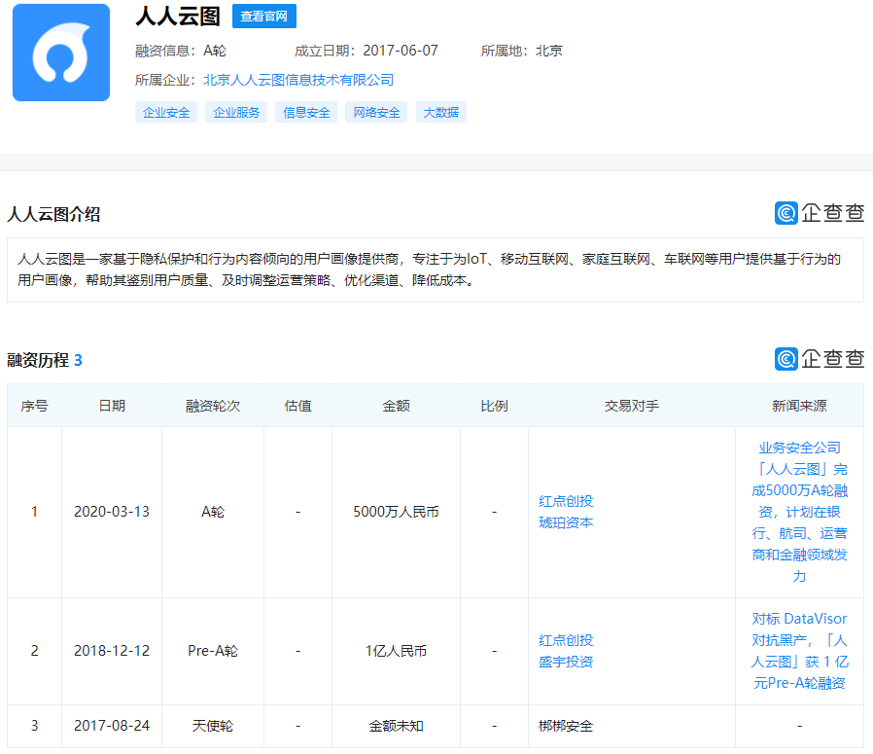Click the 金额未知 amount cell
The image size is (873, 754).
click(x=396, y=726)
